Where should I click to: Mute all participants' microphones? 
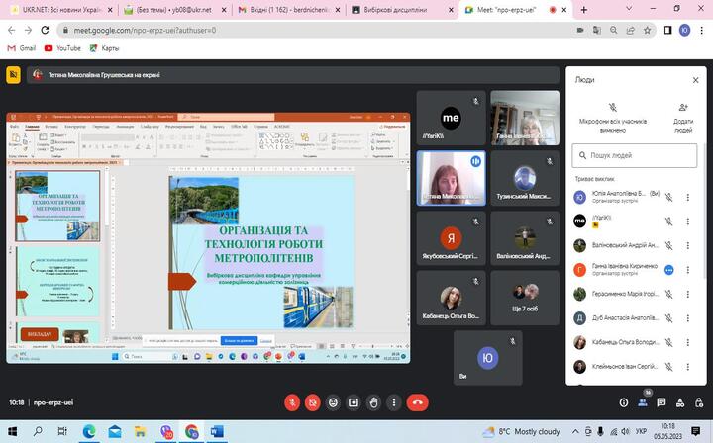pos(613,117)
